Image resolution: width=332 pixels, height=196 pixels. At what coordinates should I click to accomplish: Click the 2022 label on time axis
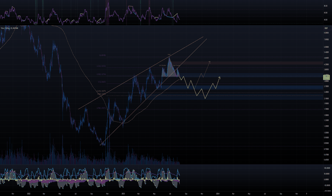point(29,194)
